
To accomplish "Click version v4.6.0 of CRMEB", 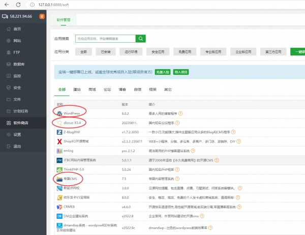I will pyautogui.click(x=126, y=207).
